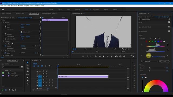Select the red color swatch under Set color
Screen dimensions: 173x97
147,41
